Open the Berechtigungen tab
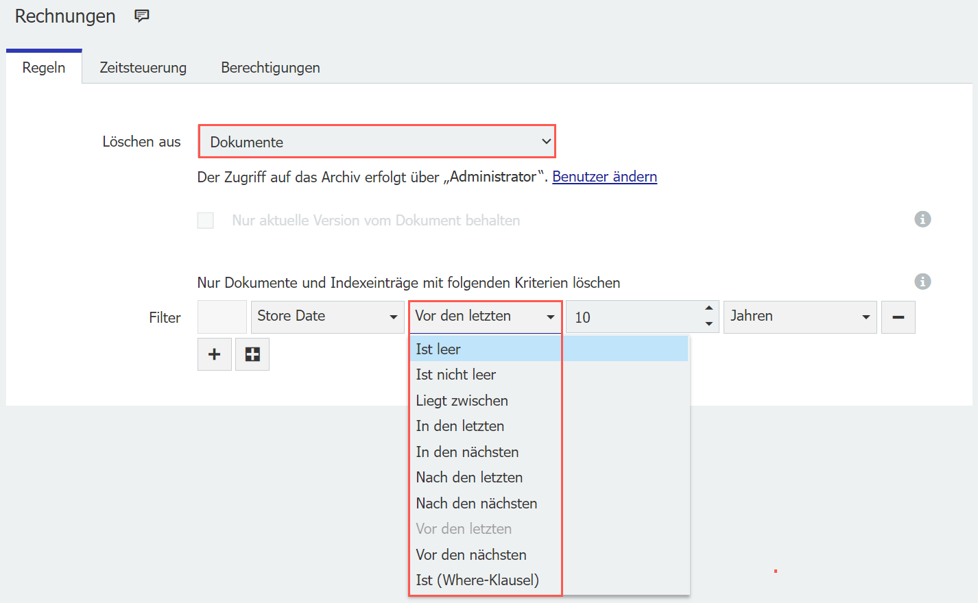This screenshot has width=978, height=603. [x=270, y=67]
